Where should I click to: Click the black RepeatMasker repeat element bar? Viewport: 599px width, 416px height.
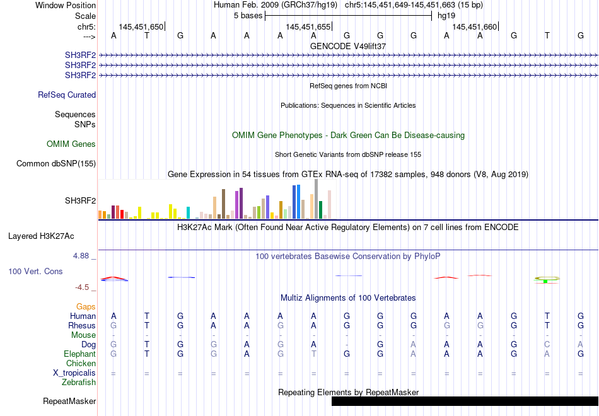coord(465,401)
